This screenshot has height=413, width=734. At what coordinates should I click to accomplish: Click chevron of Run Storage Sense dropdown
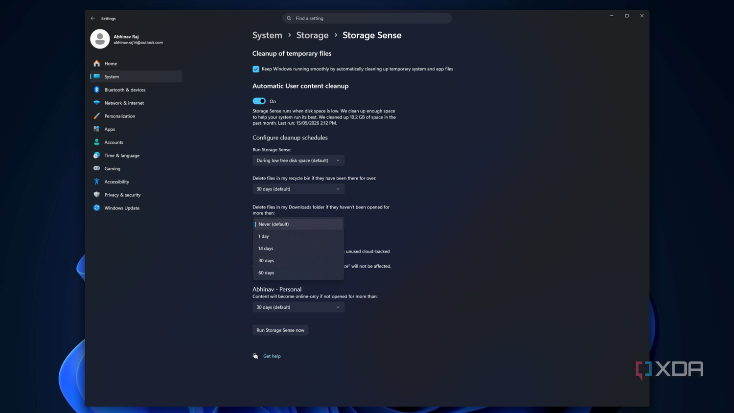pos(338,161)
